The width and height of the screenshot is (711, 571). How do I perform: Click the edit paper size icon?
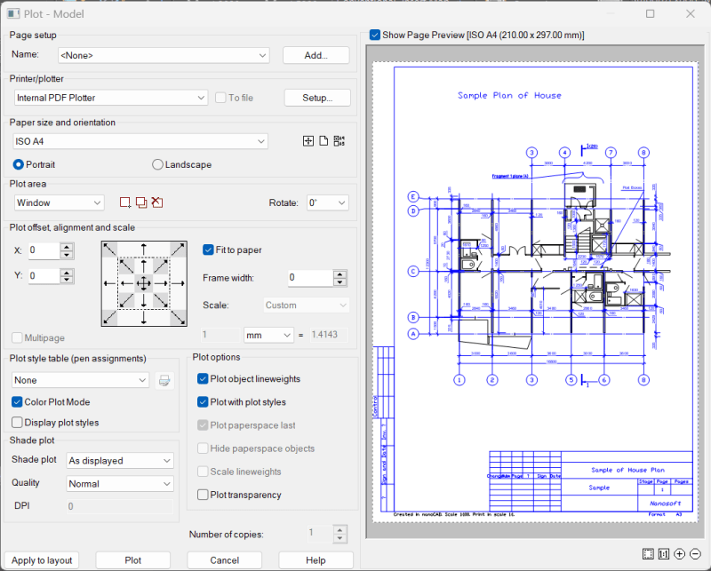click(322, 140)
